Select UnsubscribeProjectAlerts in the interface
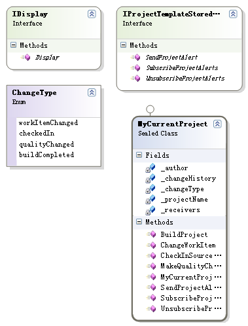 pos(185,79)
